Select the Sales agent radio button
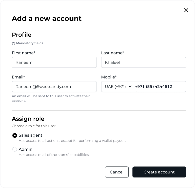195x188 pixels. (15, 135)
